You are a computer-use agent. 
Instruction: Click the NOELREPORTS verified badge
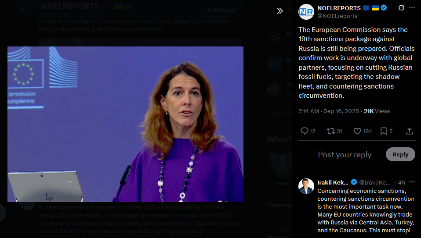pyautogui.click(x=384, y=8)
